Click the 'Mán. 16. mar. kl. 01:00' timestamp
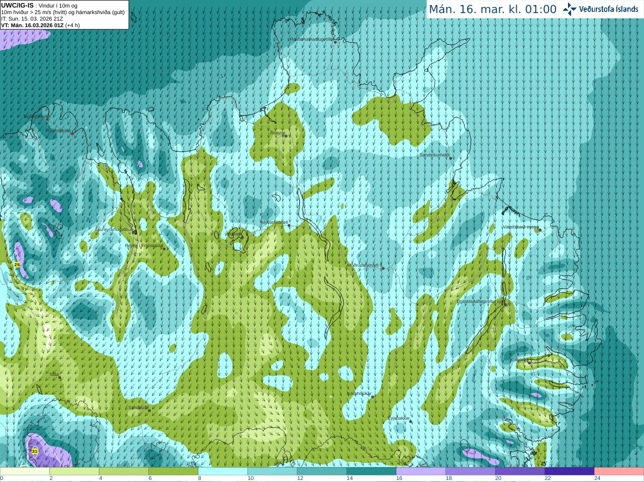This screenshot has width=644, height=482. pyautogui.click(x=493, y=9)
